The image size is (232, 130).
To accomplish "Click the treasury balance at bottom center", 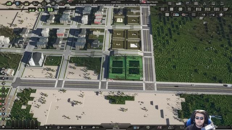I will coord(116,128).
